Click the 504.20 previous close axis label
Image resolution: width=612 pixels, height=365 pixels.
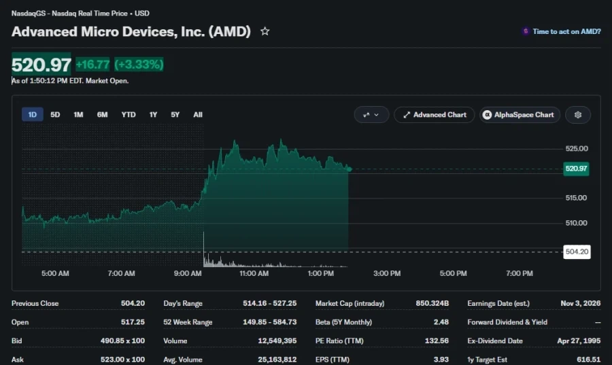[x=577, y=251]
